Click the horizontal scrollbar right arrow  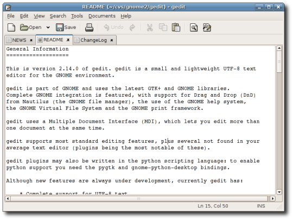coord(272,198)
